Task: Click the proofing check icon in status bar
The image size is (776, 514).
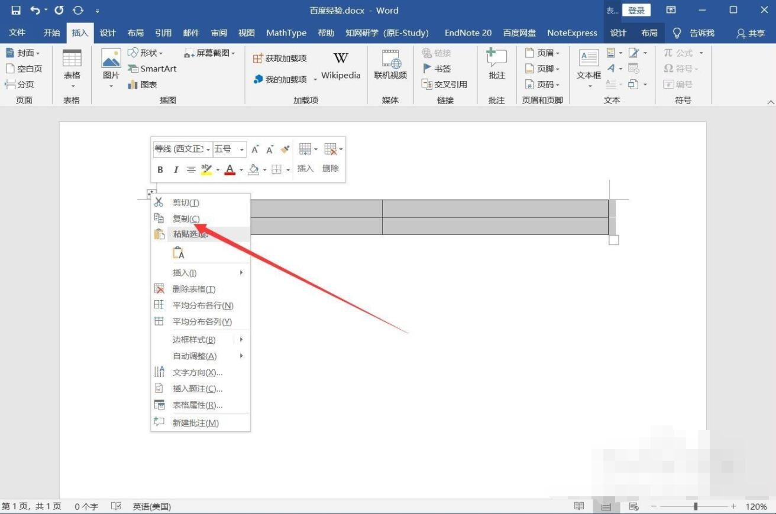Action: point(116,506)
